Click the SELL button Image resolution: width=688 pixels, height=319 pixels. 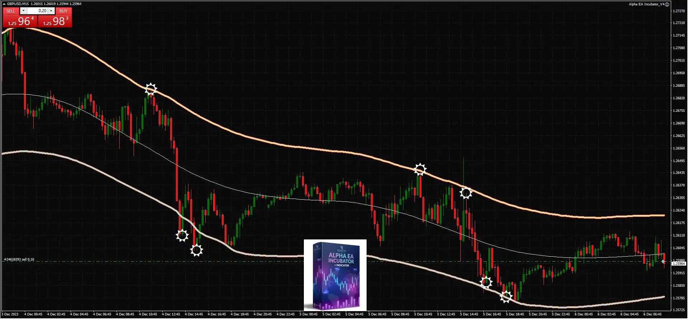tap(11, 11)
